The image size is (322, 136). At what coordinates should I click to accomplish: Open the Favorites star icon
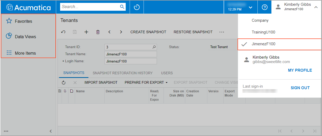pos(9,21)
